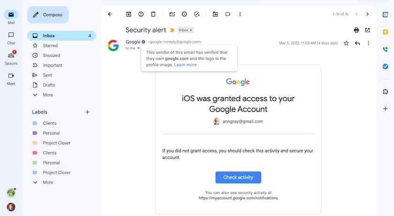Toggle the importance marker beside the subject
This screenshot has width=394, height=216.
(x=172, y=30)
